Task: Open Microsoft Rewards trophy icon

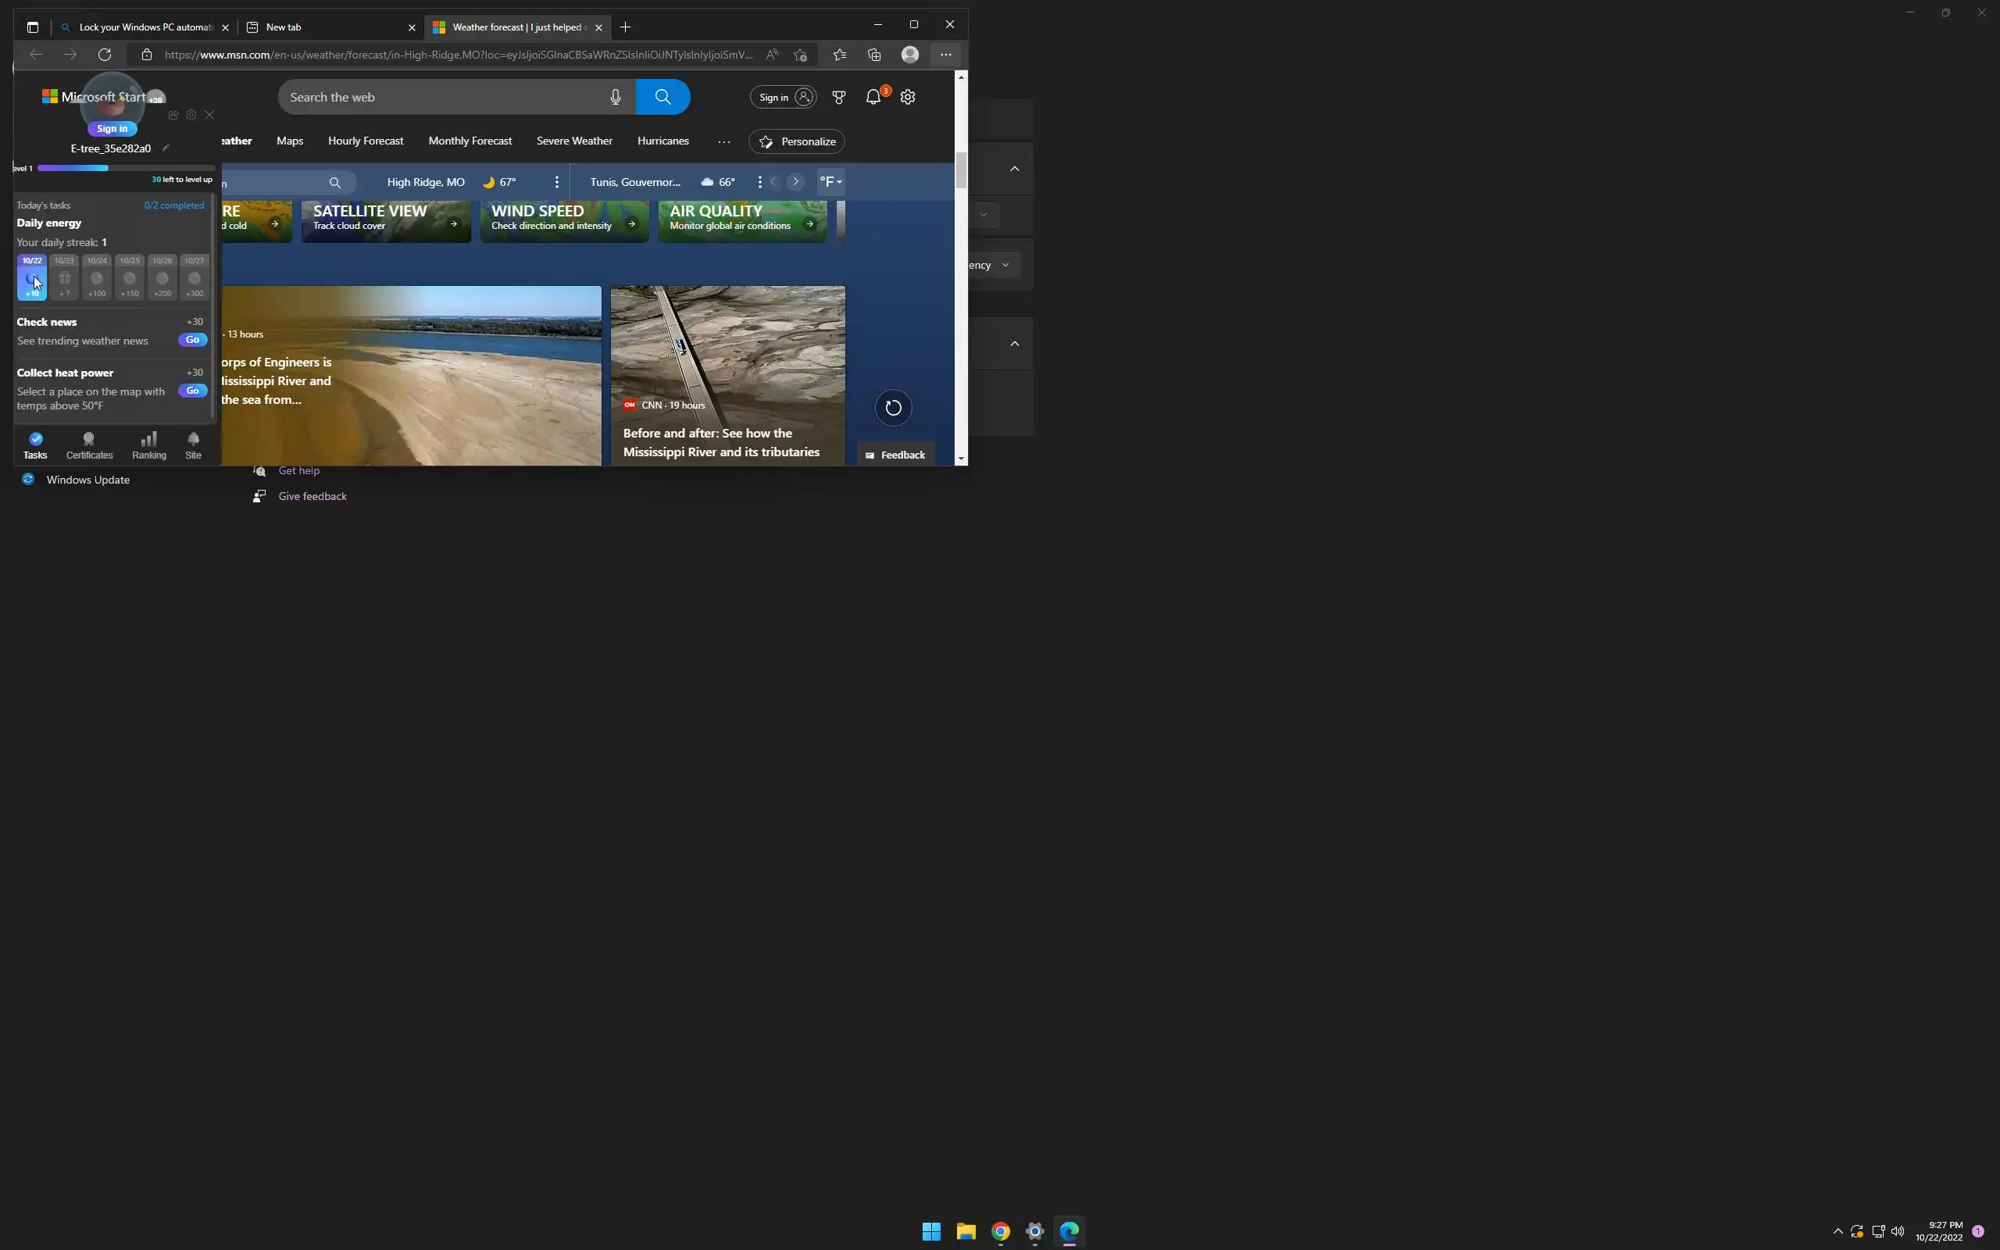Action: [839, 97]
